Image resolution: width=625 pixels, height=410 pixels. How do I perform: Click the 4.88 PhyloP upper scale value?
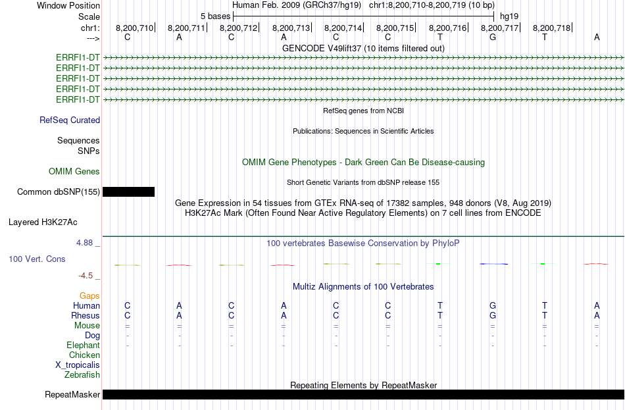tap(84, 242)
